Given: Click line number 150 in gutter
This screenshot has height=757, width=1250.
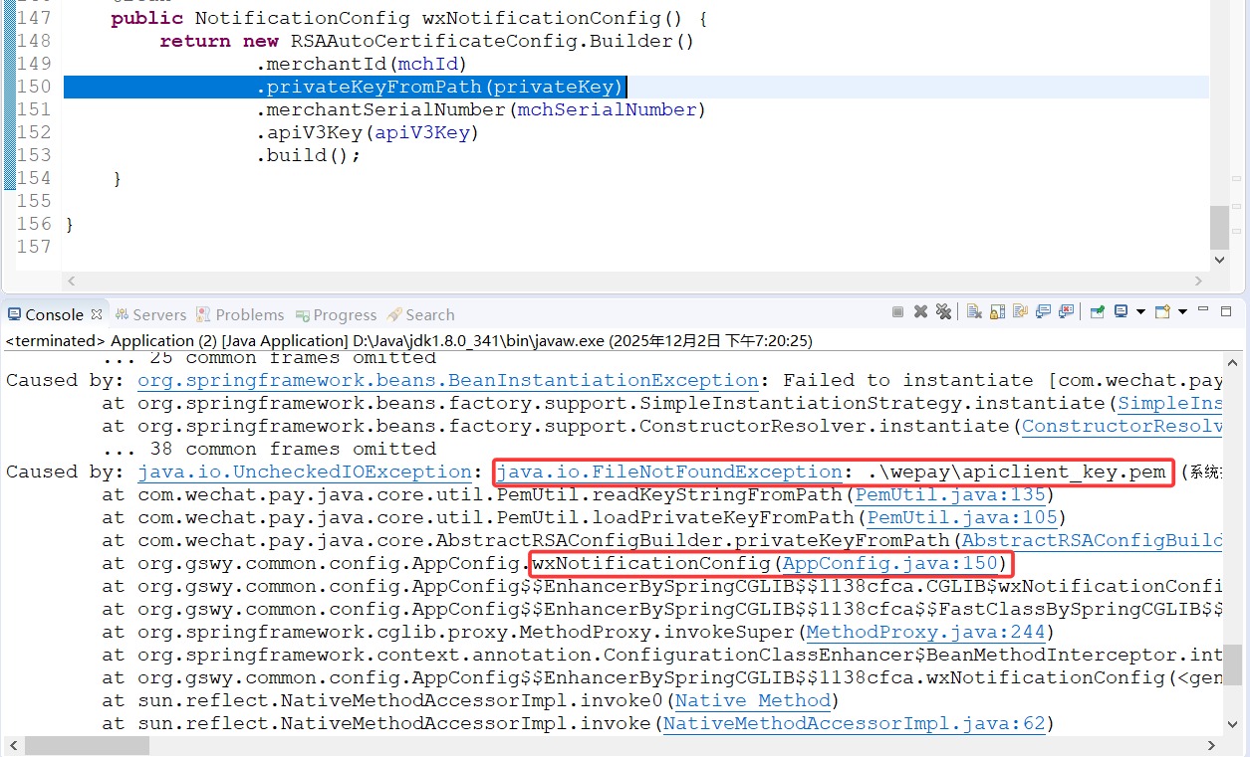Looking at the screenshot, I should pos(34,88).
